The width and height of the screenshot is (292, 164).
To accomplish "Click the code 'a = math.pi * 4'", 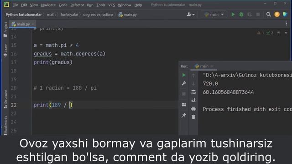I will tap(56, 45).
